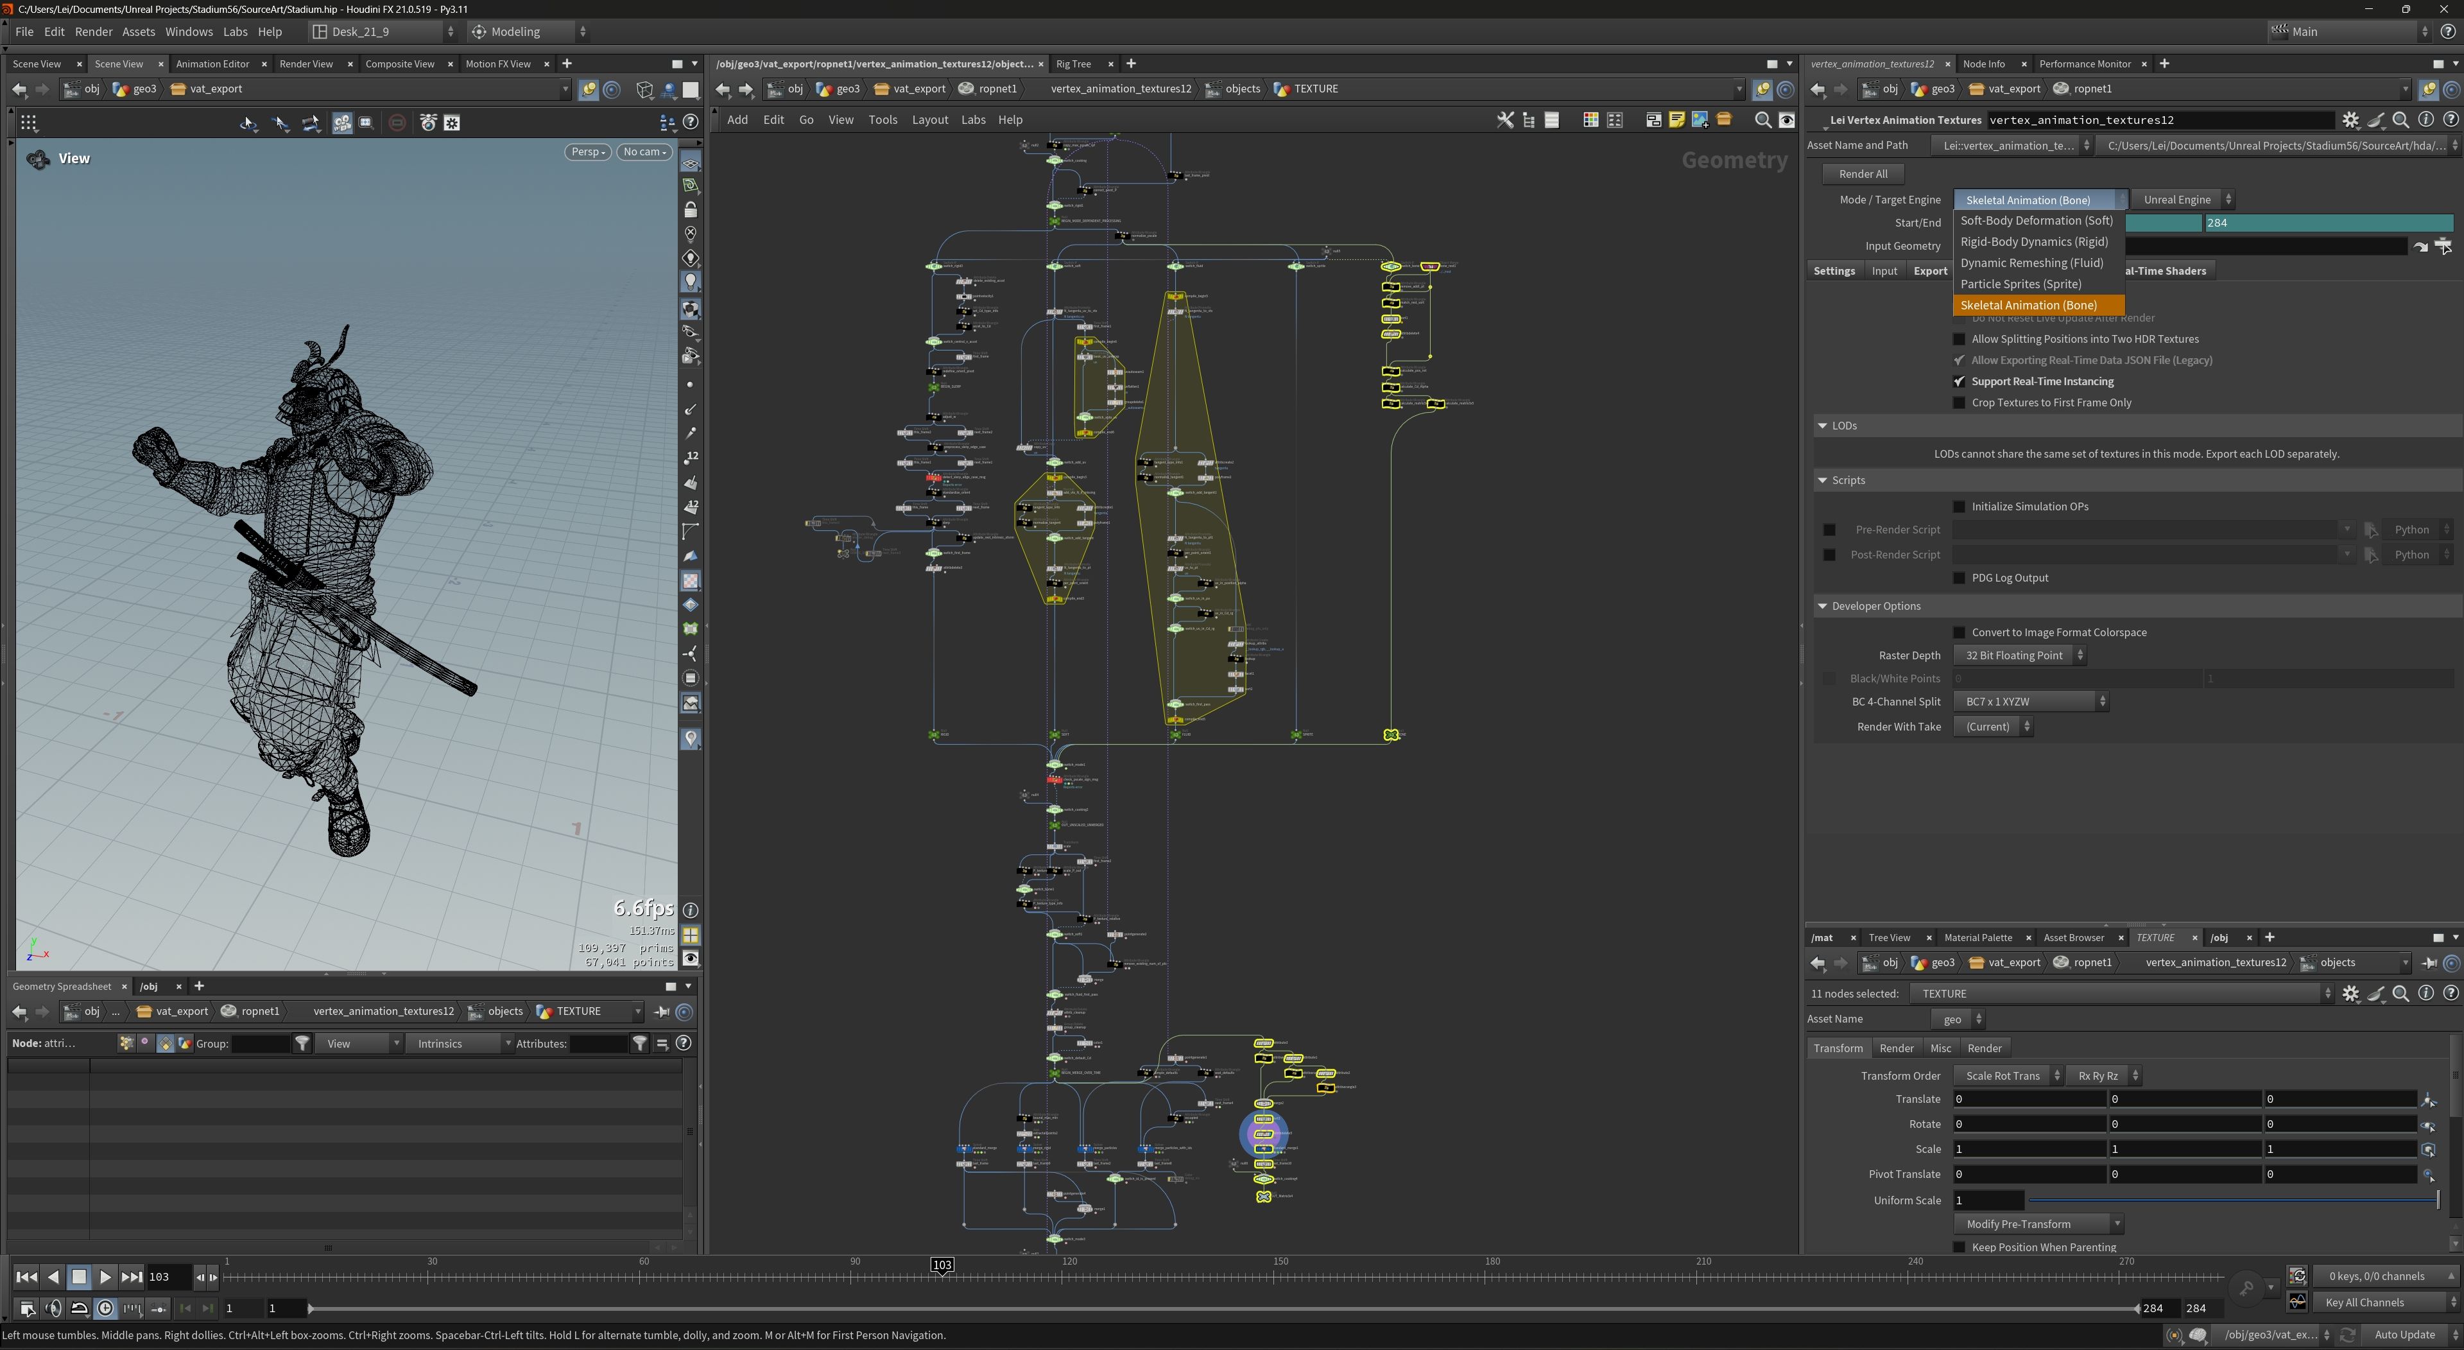Enable the Post-Render Script checkbox
The height and width of the screenshot is (1350, 2464).
coord(1829,554)
